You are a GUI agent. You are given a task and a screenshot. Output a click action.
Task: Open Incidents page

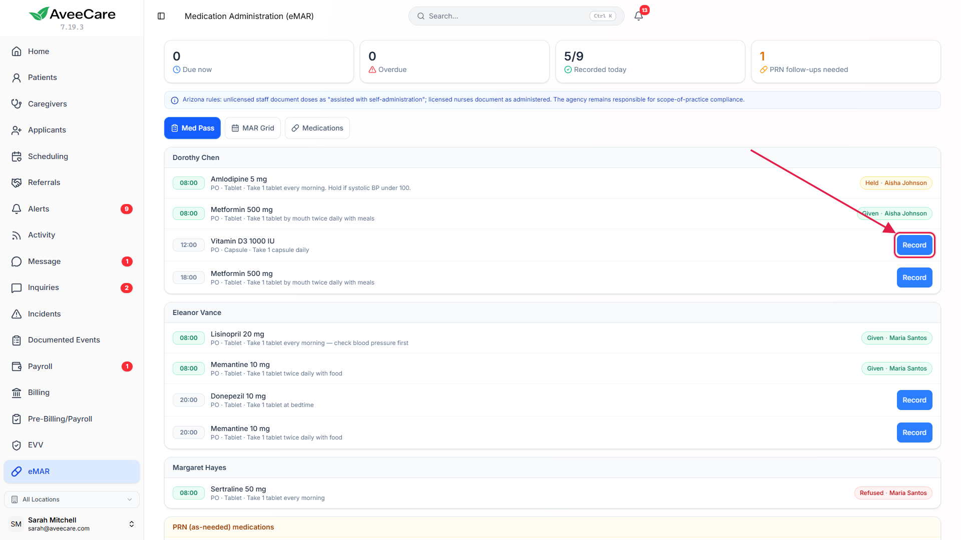point(72,314)
